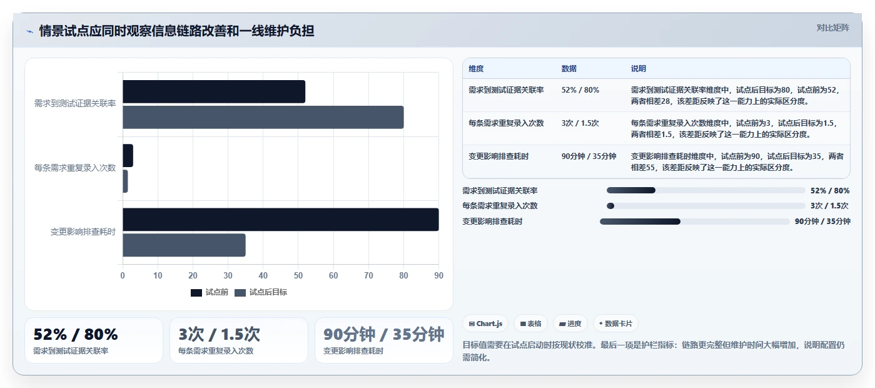Click the footnote text 目标值需要在试点启动时
Viewport: 875px width, 388px height.
pos(654,351)
